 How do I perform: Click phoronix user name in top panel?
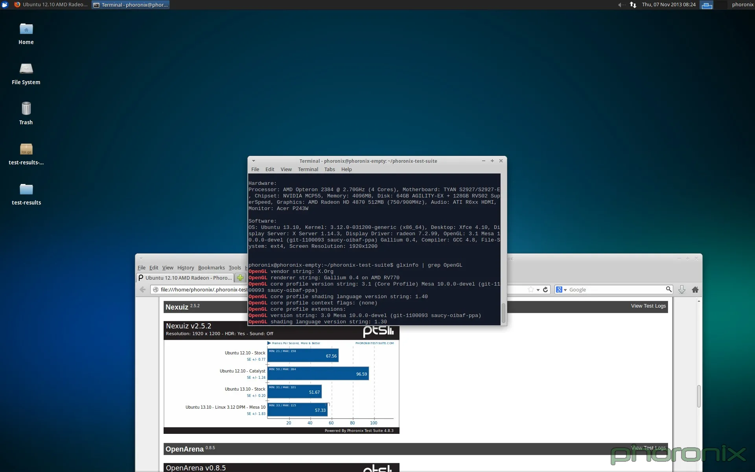[x=742, y=5]
